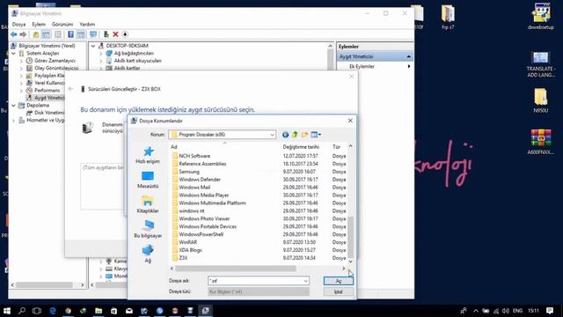Close the Dosya Konumlandır dialog
This screenshot has width=563, height=317.
(x=350, y=121)
